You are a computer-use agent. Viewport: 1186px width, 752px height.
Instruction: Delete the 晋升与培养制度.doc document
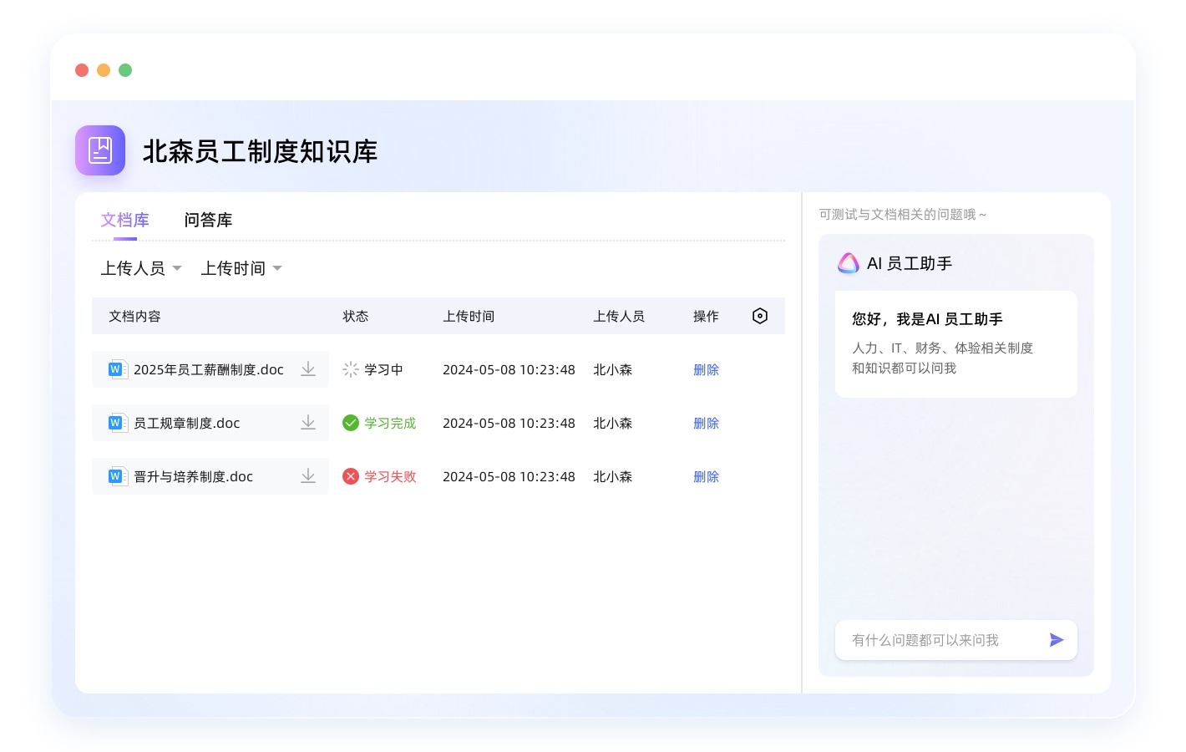(706, 476)
